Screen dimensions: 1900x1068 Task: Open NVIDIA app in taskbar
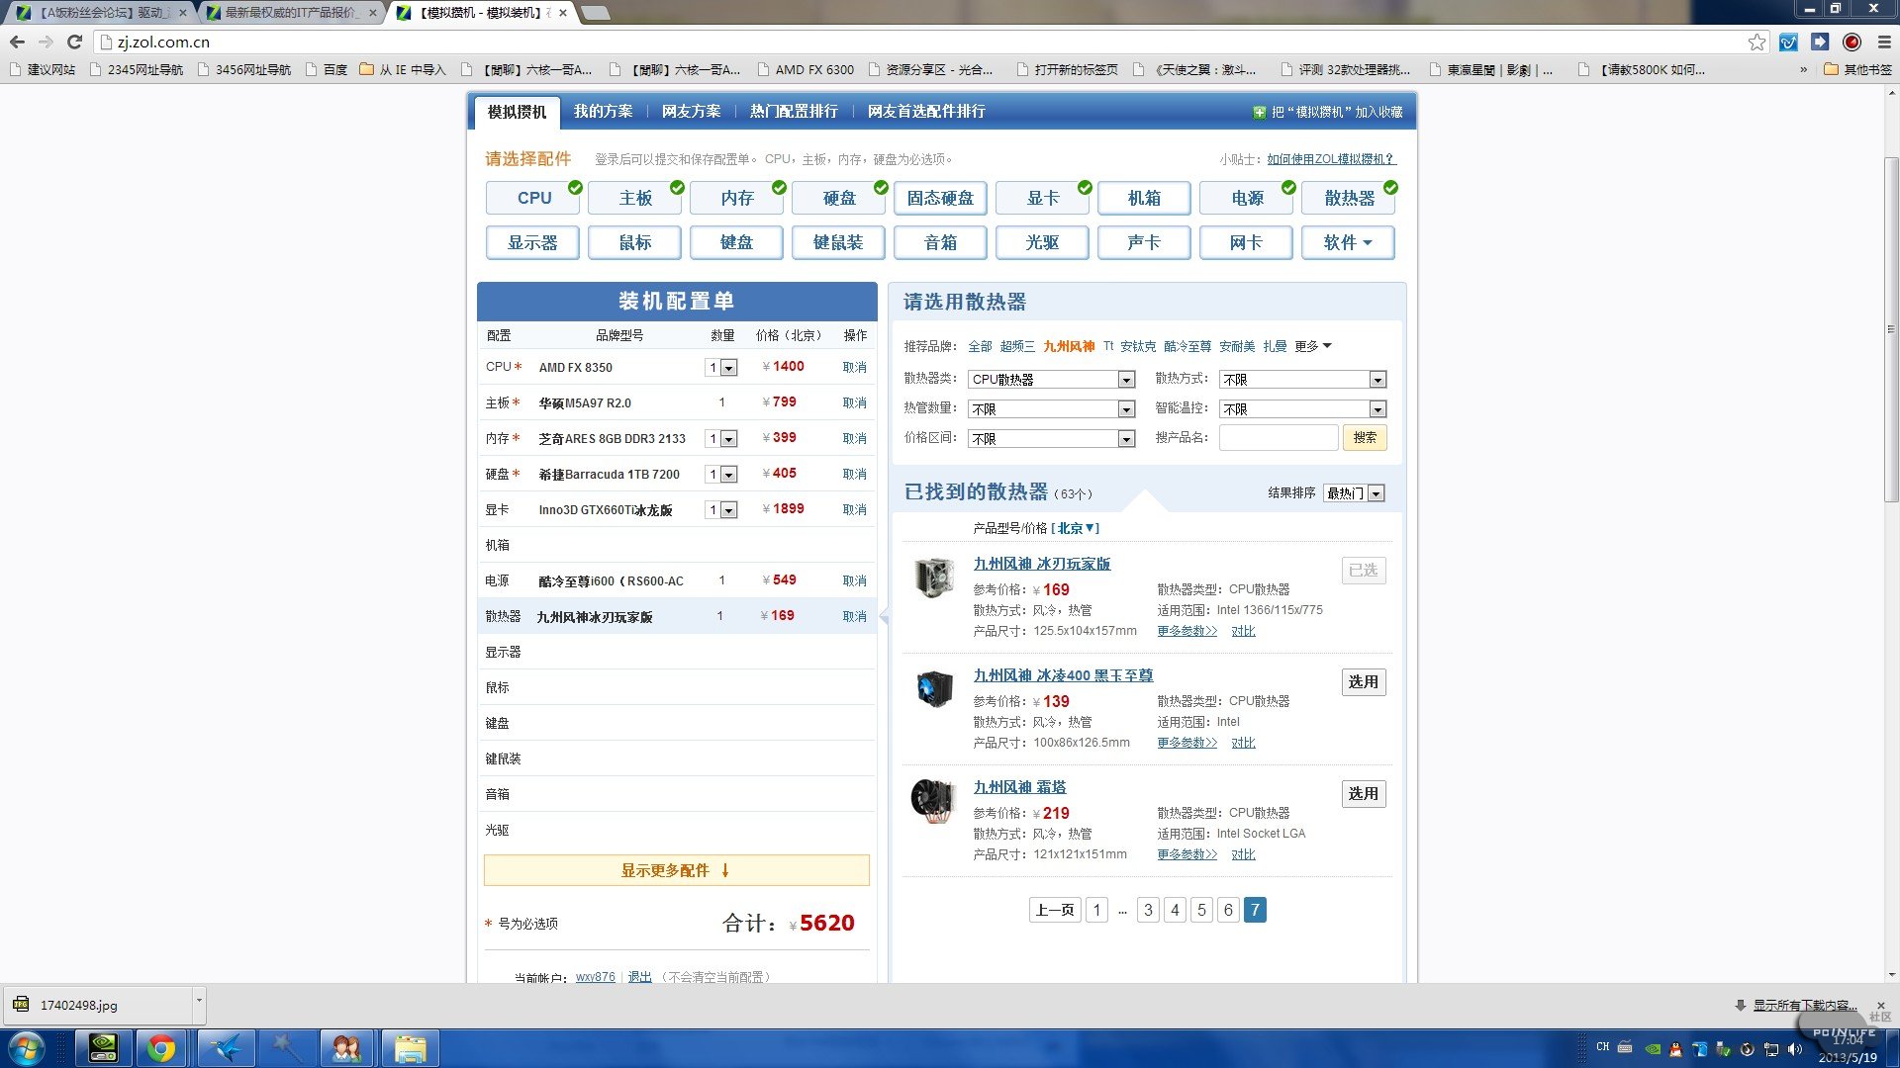click(103, 1048)
